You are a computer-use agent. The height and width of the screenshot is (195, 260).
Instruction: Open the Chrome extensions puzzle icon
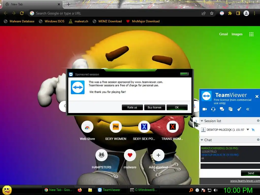point(230,13)
